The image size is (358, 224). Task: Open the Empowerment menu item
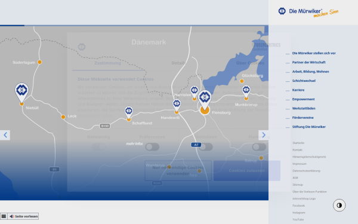304,99
